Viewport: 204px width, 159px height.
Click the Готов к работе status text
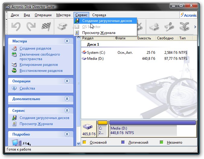pyautogui.click(x=19, y=149)
